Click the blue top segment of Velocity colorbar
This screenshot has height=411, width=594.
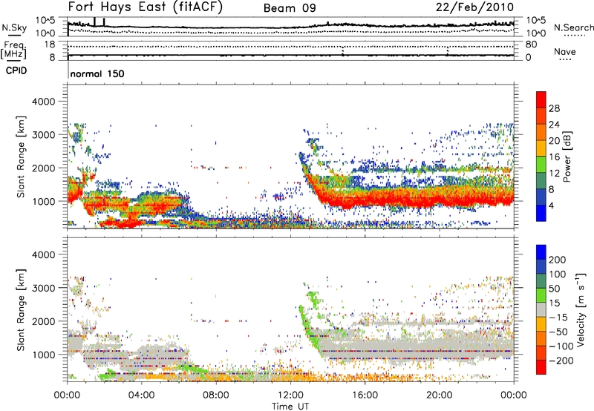541,252
